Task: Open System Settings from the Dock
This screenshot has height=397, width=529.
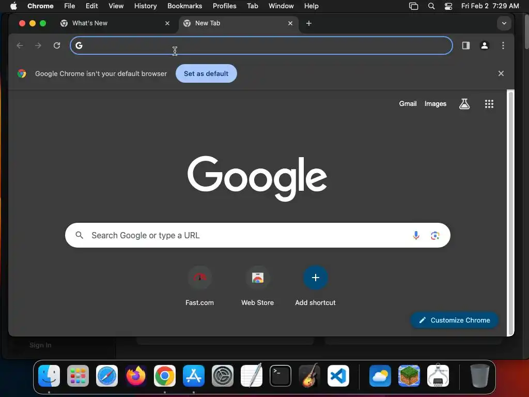Action: [x=223, y=376]
